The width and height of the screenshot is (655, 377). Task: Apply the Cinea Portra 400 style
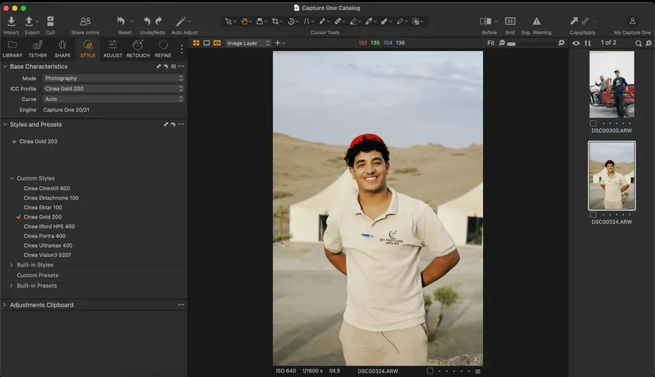(45, 236)
